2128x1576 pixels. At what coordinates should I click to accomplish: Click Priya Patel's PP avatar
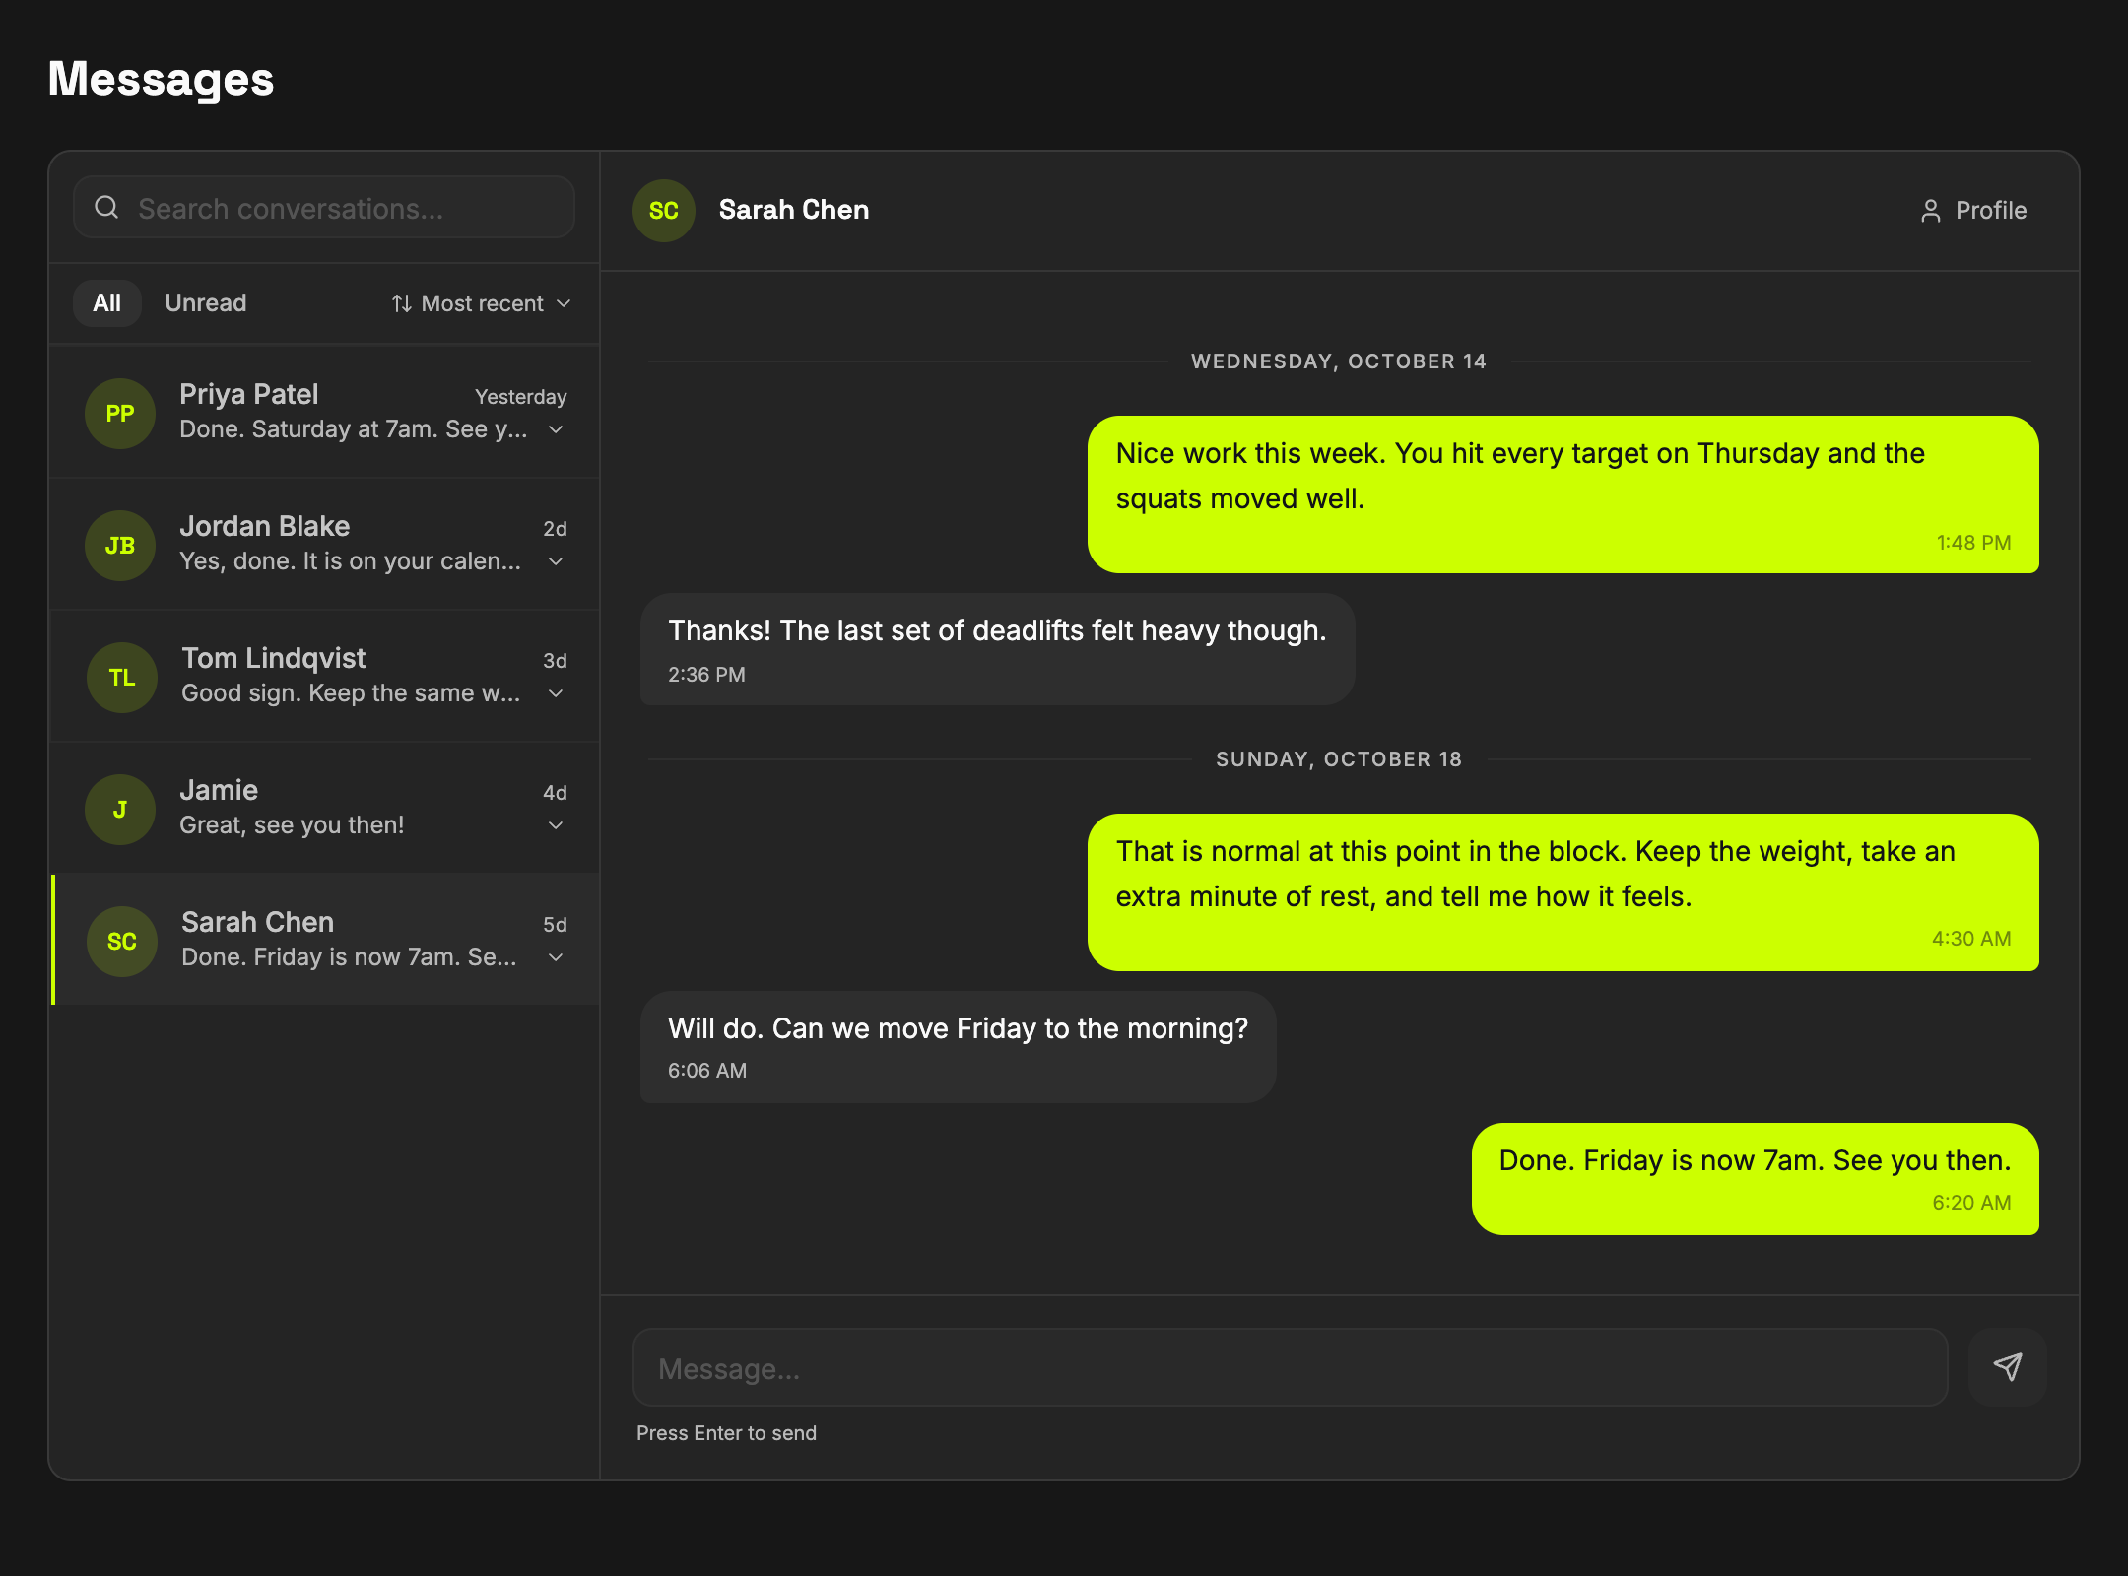[120, 414]
